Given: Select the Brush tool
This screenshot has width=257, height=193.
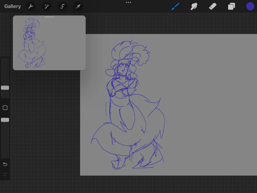Looking at the screenshot, I should 175,6.
